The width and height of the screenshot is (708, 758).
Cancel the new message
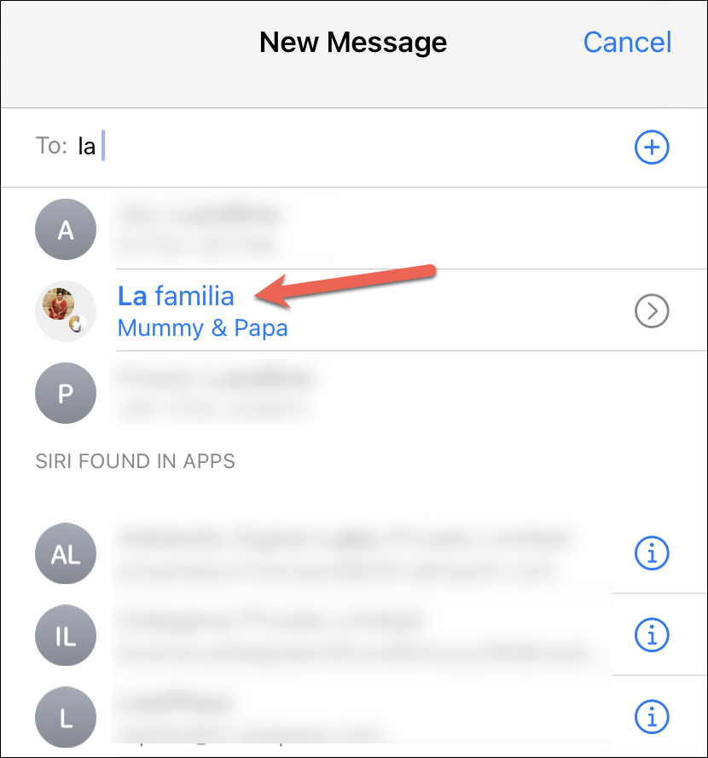(627, 43)
